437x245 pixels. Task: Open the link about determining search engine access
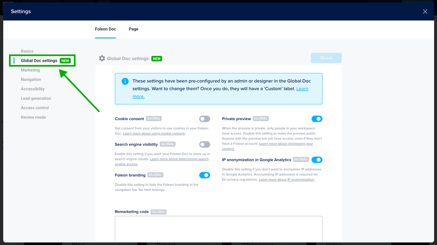(179, 159)
